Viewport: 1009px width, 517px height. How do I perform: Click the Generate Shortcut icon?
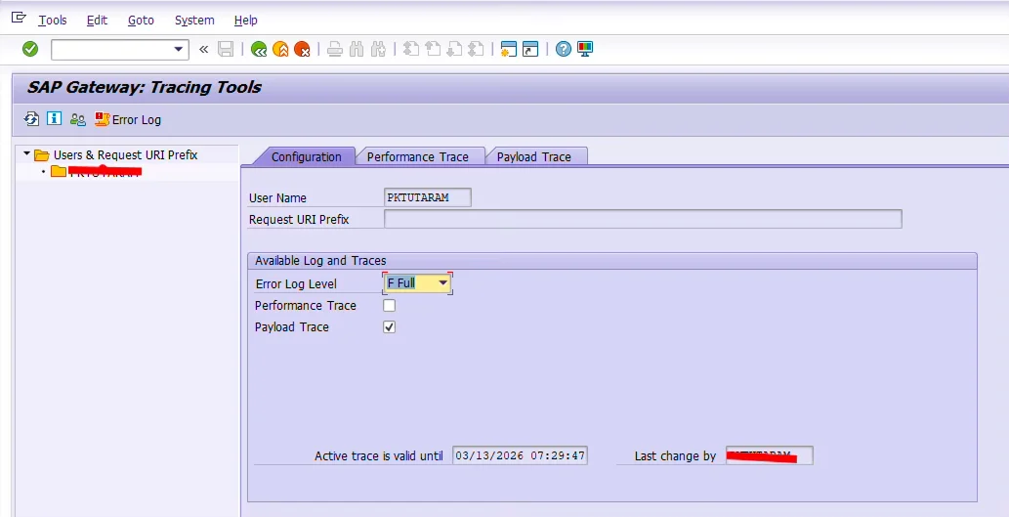coord(530,49)
